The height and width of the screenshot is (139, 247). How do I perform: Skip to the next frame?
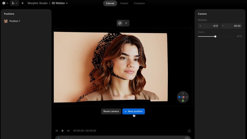[68, 131]
